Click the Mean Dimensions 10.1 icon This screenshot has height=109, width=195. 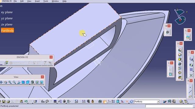tap(113, 102)
